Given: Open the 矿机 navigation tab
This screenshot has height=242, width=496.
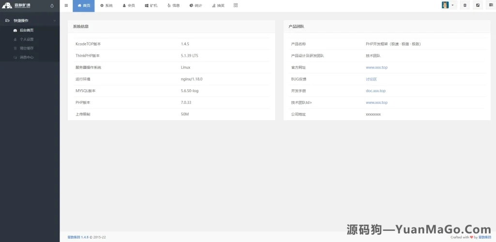Looking at the screenshot, I should click(x=151, y=6).
